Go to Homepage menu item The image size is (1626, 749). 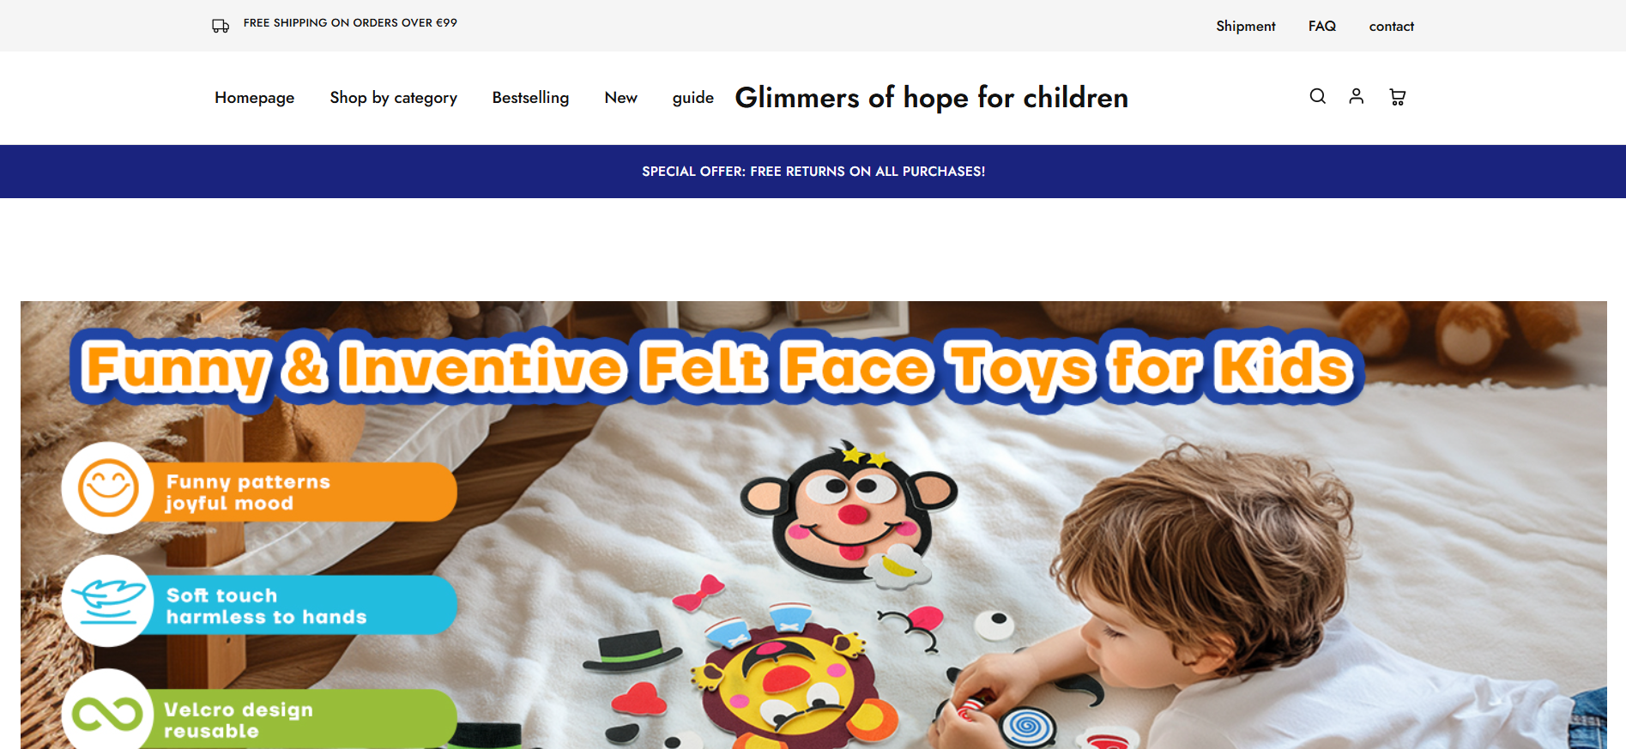tap(254, 98)
